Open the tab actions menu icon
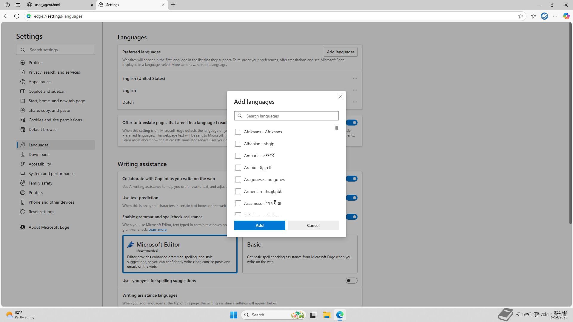Image resolution: width=573 pixels, height=322 pixels. pyautogui.click(x=18, y=5)
